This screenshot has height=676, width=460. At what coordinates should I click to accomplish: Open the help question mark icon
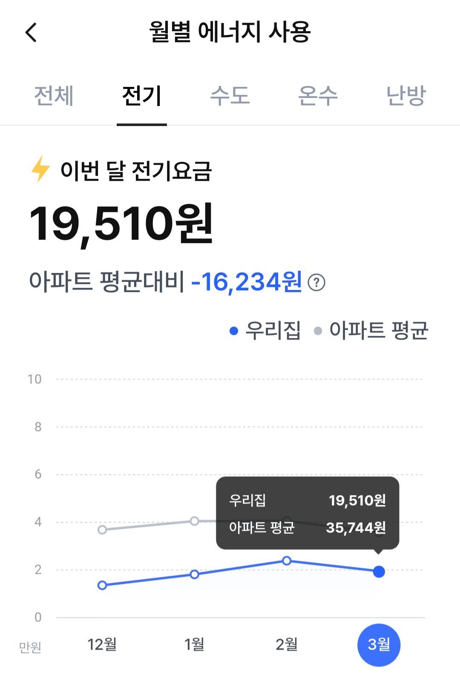316,282
